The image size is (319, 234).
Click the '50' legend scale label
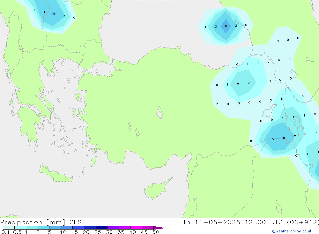[156, 232]
